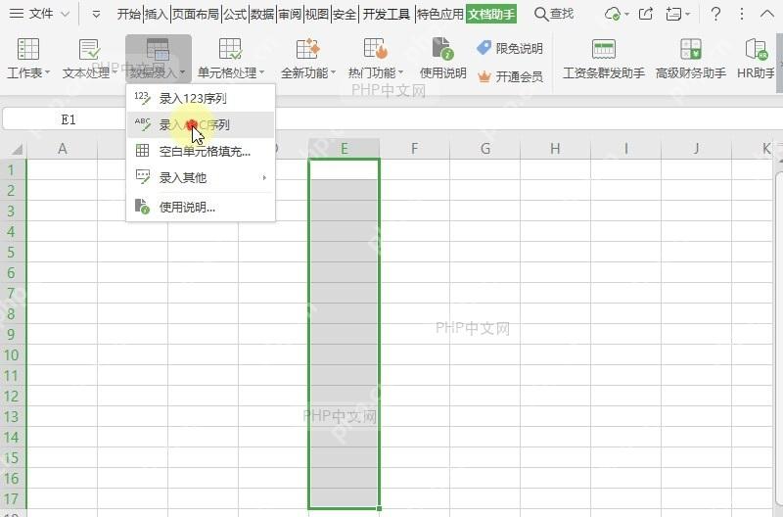Switch to the 安全 tab

pos(345,14)
